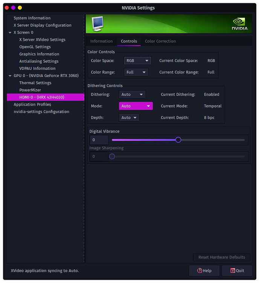
Task: Click the Digital Vibrance value field
Action: (99, 140)
